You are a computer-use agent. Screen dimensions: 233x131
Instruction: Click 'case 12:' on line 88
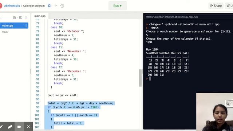tap(57, 67)
